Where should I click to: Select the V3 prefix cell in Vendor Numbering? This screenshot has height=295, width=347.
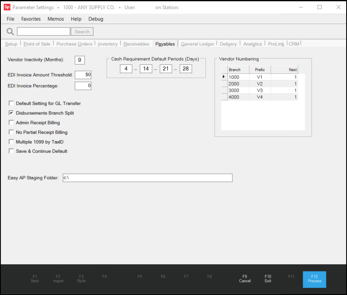click(260, 90)
